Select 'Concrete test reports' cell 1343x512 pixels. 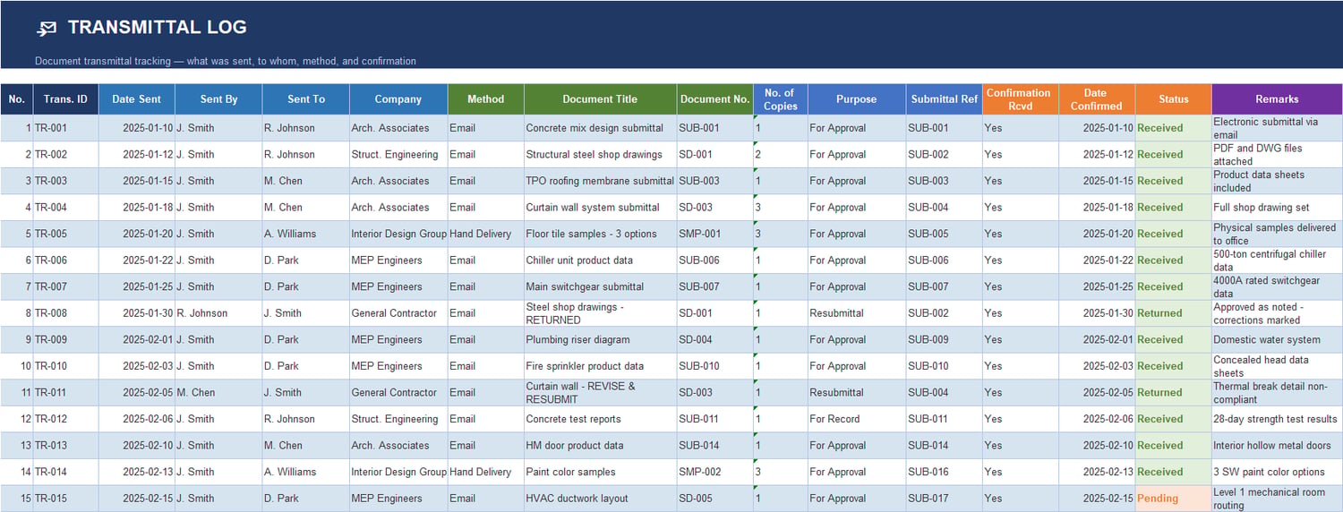point(600,419)
